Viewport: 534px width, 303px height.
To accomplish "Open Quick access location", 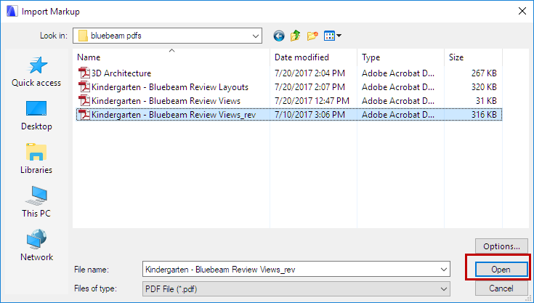I will [36, 72].
